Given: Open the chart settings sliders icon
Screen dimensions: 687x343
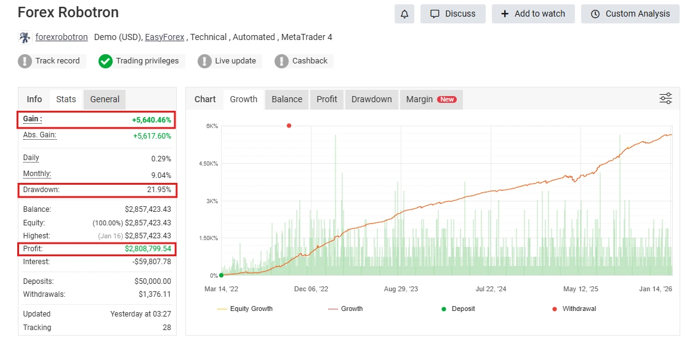Looking at the screenshot, I should pyautogui.click(x=665, y=99).
